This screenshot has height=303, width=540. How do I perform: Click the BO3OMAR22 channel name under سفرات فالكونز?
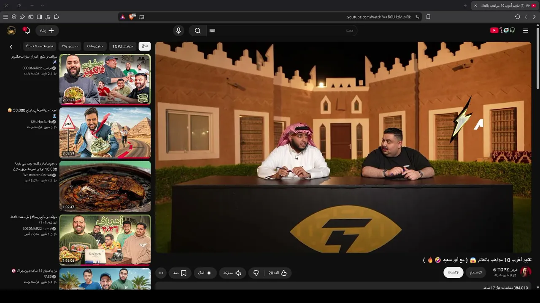pyautogui.click(x=39, y=68)
